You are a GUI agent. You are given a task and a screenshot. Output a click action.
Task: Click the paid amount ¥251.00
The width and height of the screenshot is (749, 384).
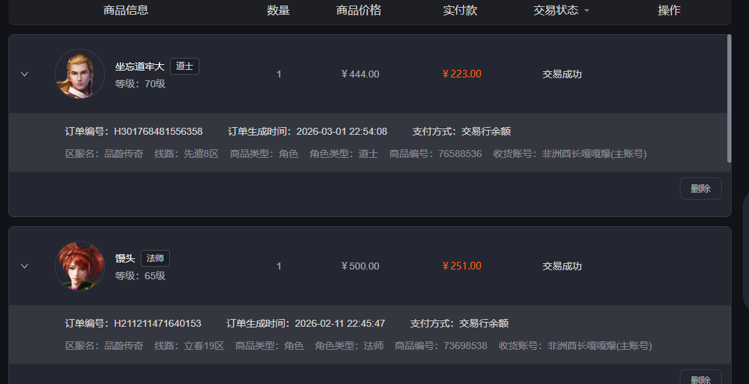click(462, 266)
